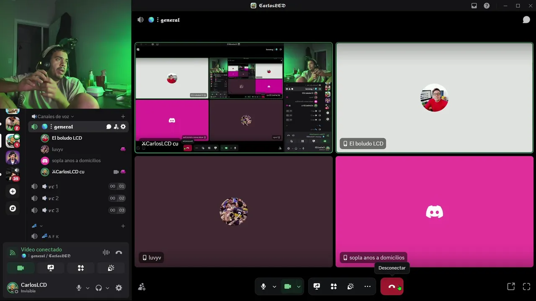Launch activities from the Vídeo conectado panel
Viewport: 536px width, 301px height.
[81, 268]
